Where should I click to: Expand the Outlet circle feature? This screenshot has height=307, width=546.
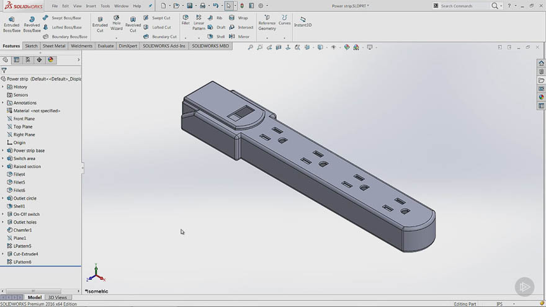(2, 198)
